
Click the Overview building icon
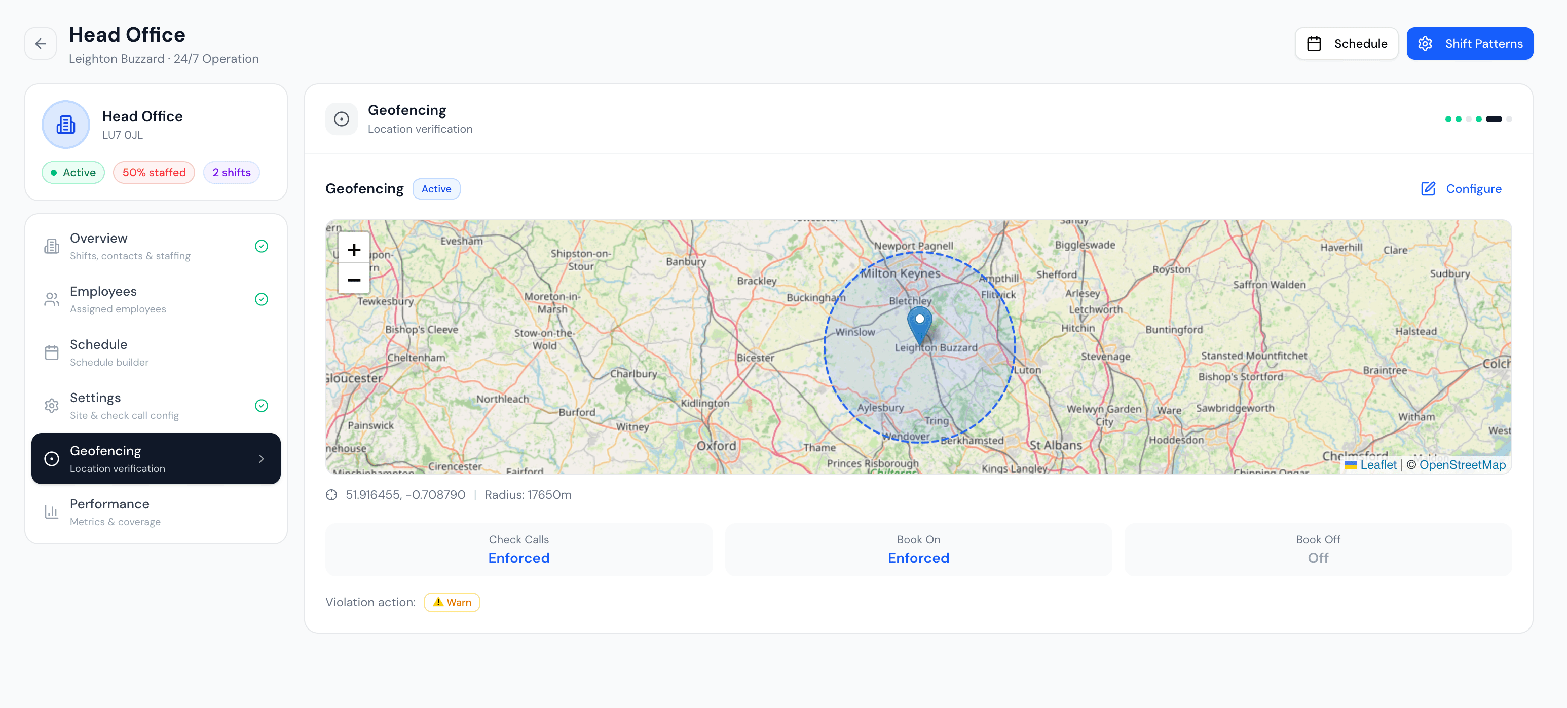[52, 246]
